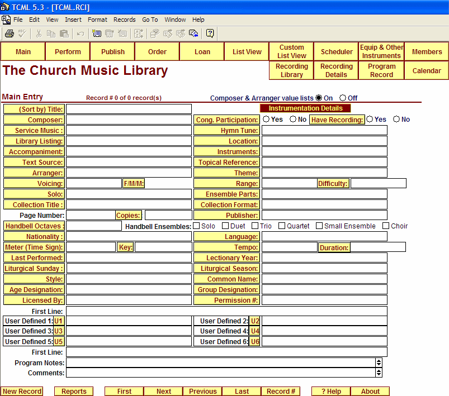Click the Cut scissors icon
The image size is (449, 396).
(x=39, y=34)
